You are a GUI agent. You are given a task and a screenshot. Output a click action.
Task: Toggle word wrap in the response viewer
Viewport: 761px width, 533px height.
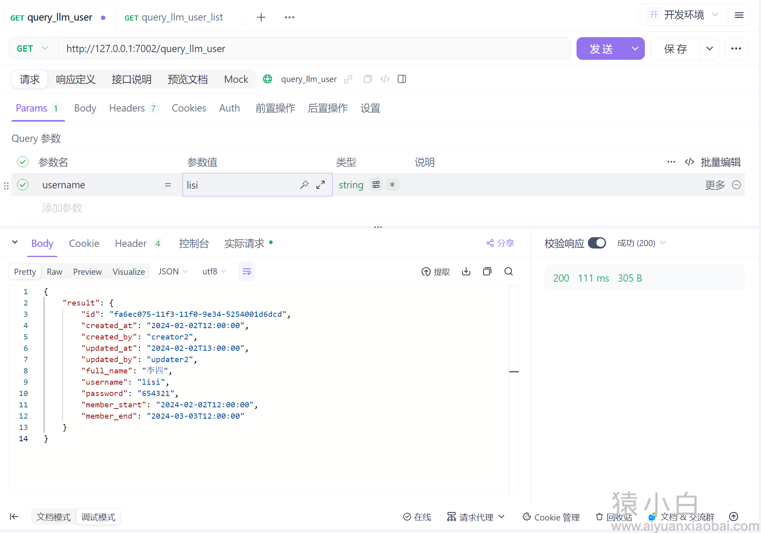246,272
